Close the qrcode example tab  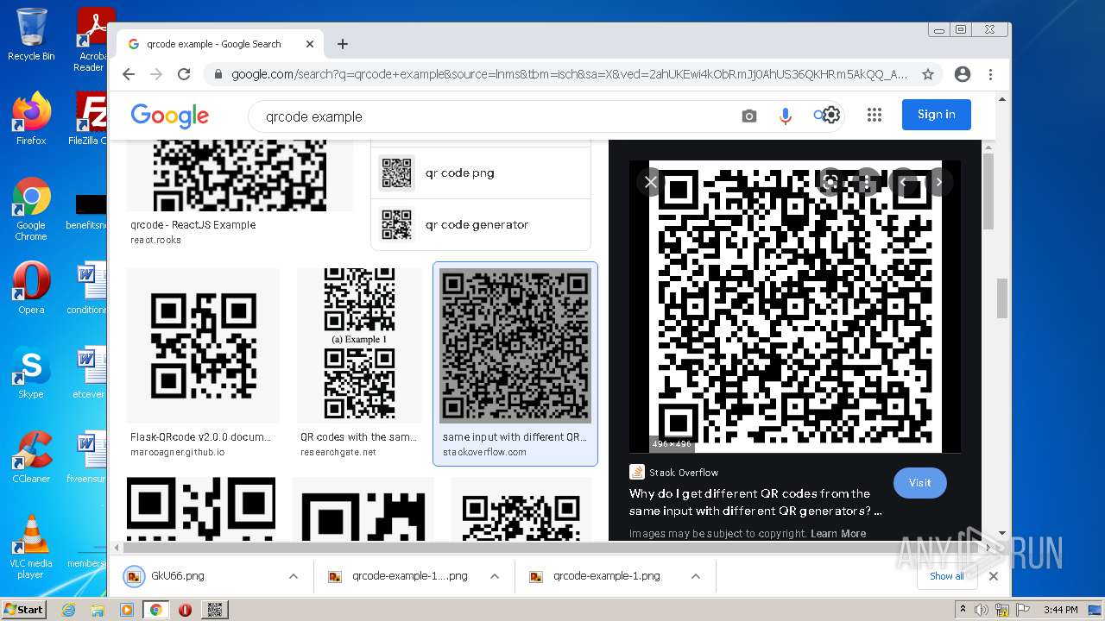[x=310, y=44]
